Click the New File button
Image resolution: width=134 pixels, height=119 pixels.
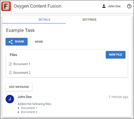[x=116, y=55]
